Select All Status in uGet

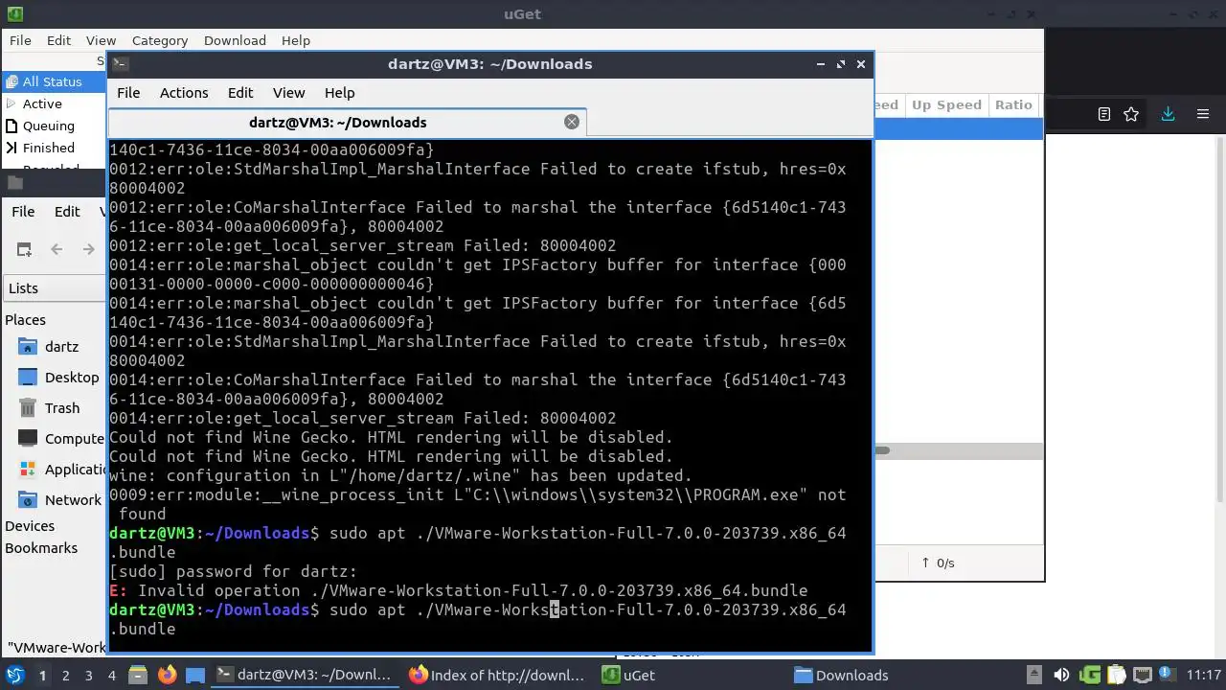tap(55, 81)
